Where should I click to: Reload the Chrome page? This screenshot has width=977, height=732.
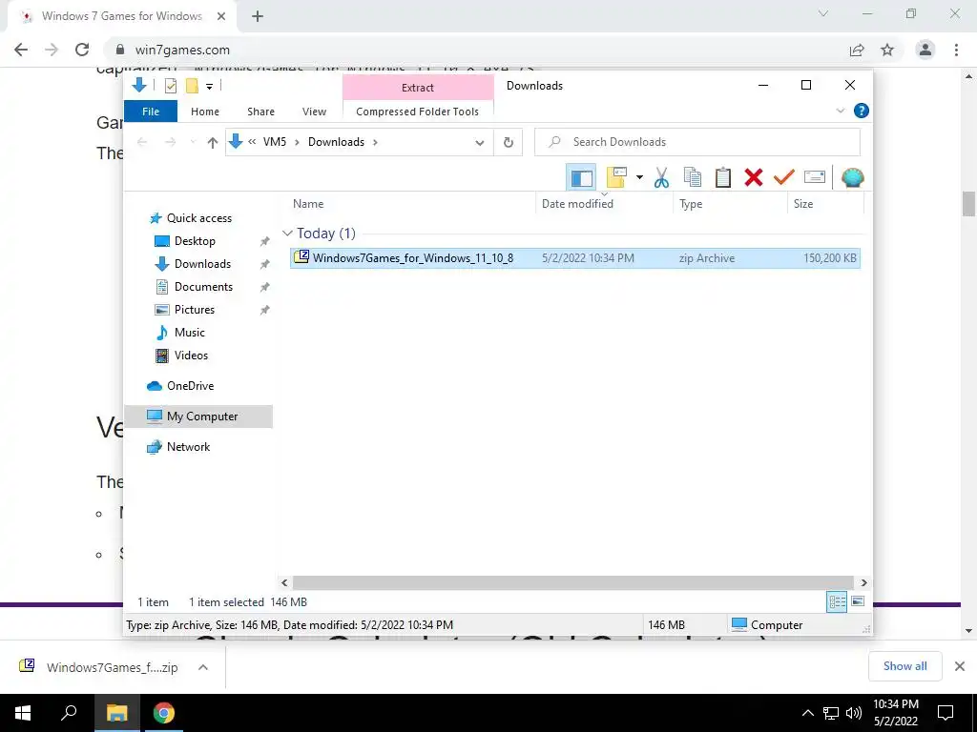click(x=82, y=50)
